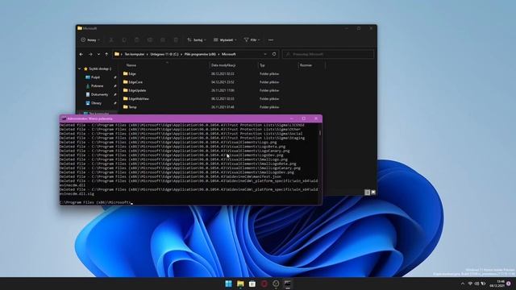Click 'Microsoft' segment in the address path

pyautogui.click(x=229, y=54)
